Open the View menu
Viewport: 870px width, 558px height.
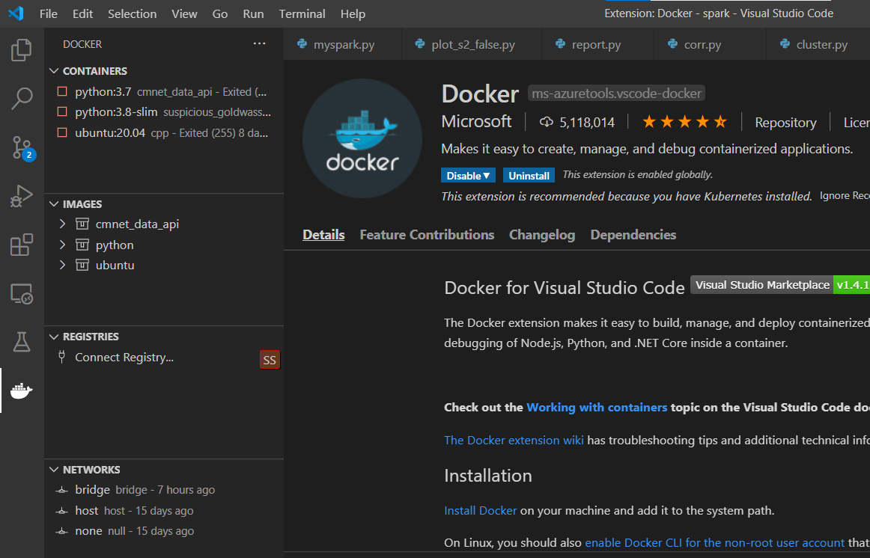pyautogui.click(x=184, y=14)
